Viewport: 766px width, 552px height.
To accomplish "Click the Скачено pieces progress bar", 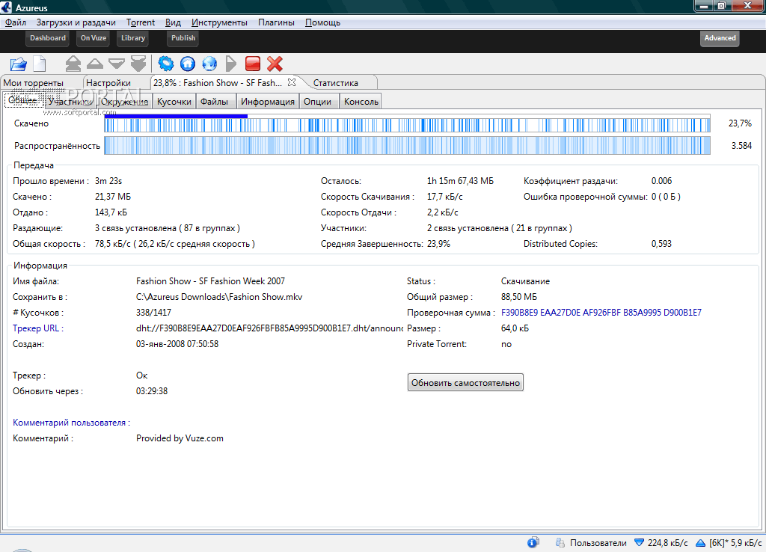I will [x=408, y=123].
